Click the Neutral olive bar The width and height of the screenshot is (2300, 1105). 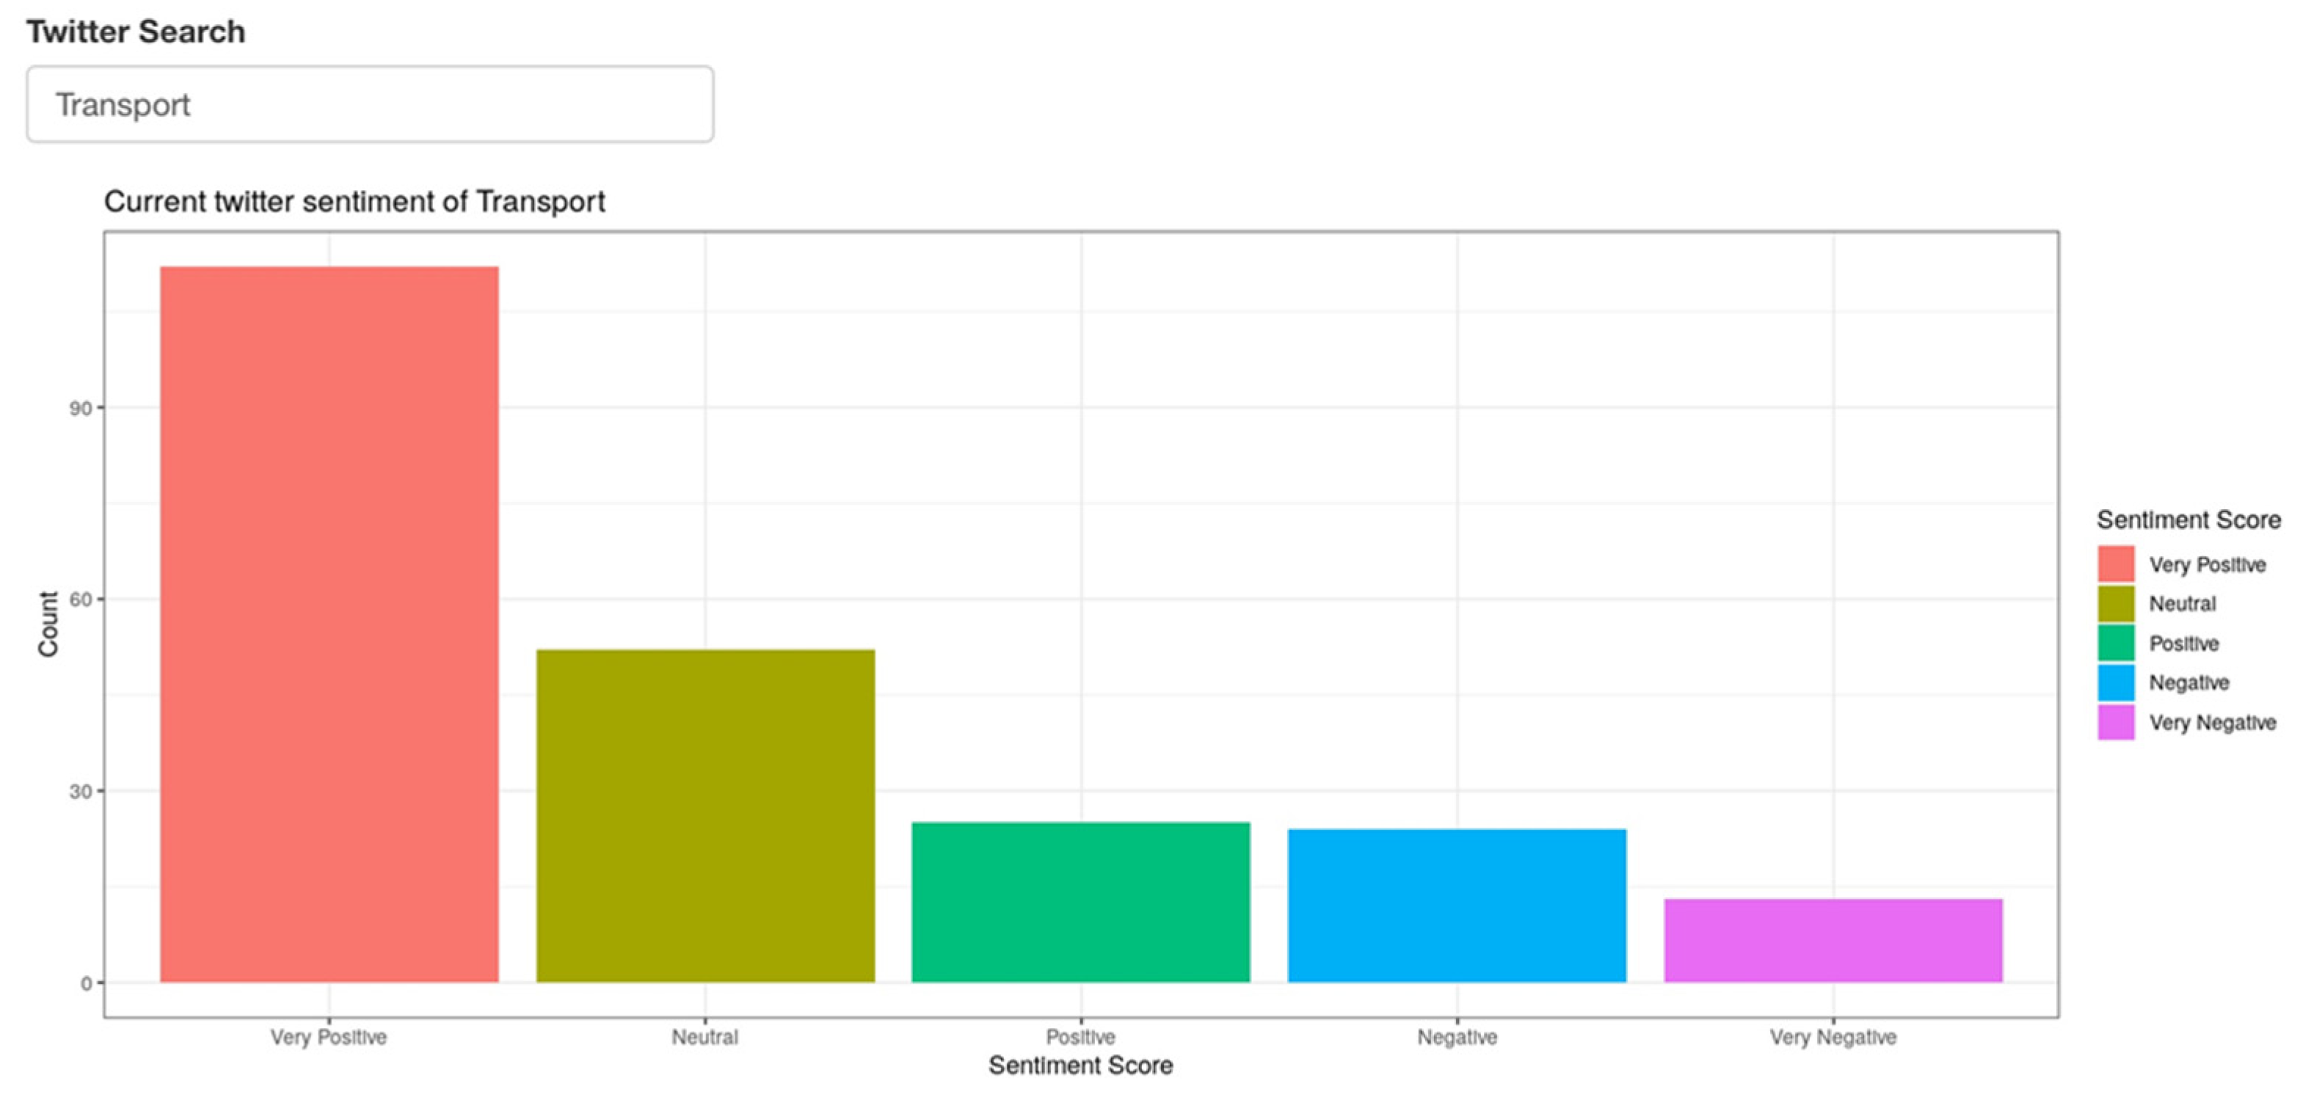click(x=705, y=815)
